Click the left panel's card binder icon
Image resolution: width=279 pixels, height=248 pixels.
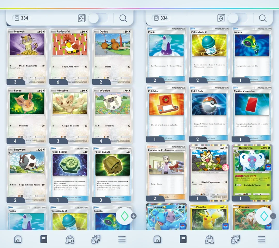82,18
